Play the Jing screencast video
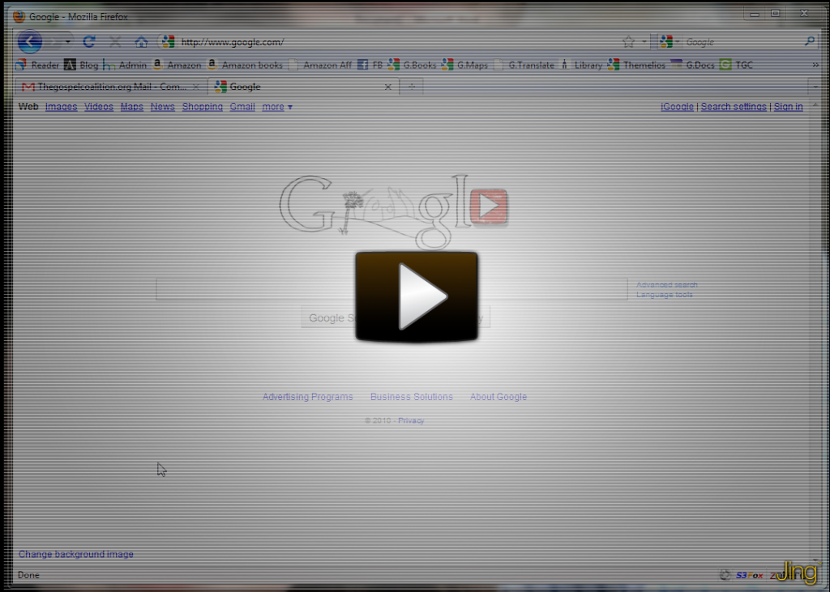This screenshot has height=592, width=830. click(417, 296)
